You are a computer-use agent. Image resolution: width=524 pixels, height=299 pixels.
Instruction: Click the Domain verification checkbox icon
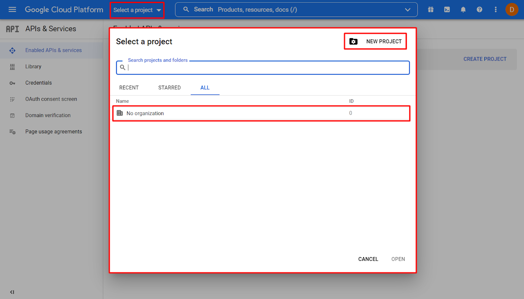12,115
